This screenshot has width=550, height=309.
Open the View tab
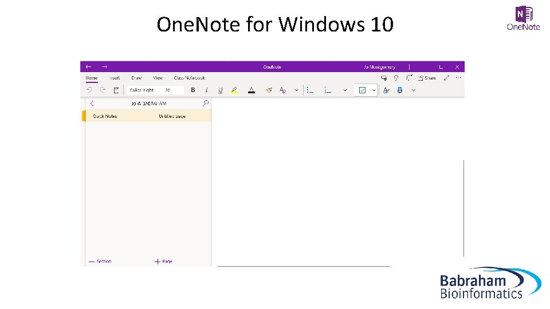pos(158,78)
